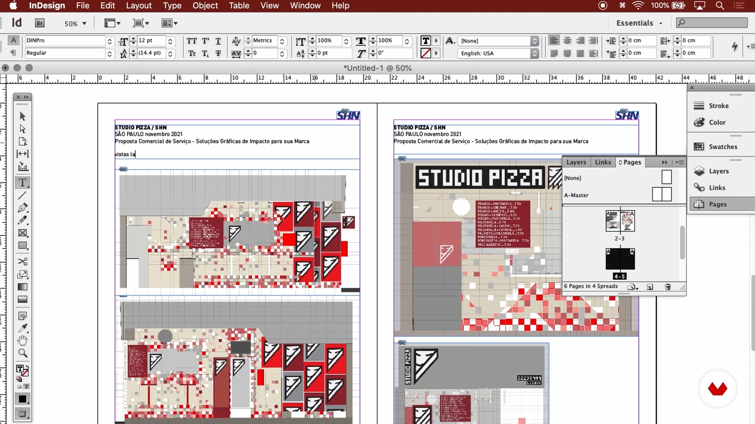755x424 pixels.
Task: Click the Pages button in dock
Action: [721, 204]
